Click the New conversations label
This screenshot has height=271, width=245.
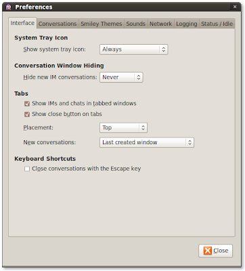tap(49, 142)
